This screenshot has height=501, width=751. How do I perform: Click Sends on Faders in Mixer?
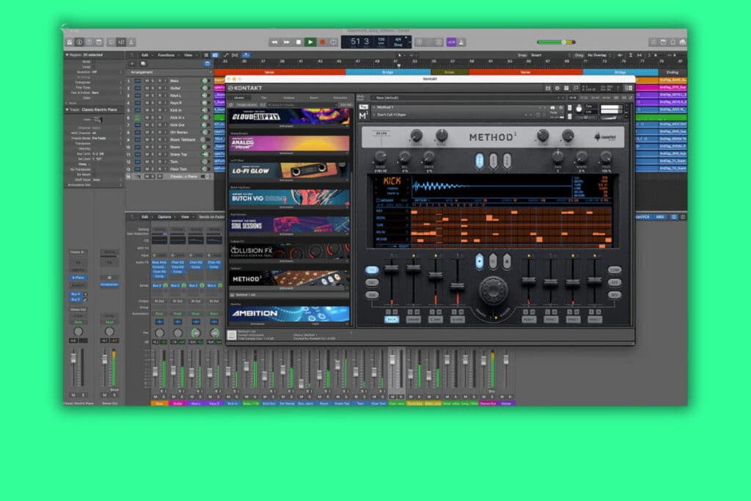pyautogui.click(x=211, y=217)
